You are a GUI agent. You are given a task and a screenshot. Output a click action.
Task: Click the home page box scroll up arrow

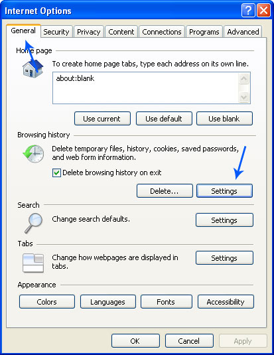tap(243, 79)
